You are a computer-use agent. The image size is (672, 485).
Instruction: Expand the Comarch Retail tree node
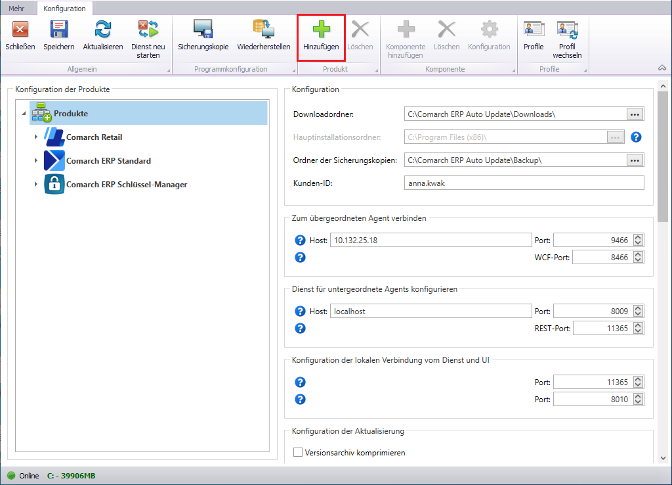click(x=36, y=137)
